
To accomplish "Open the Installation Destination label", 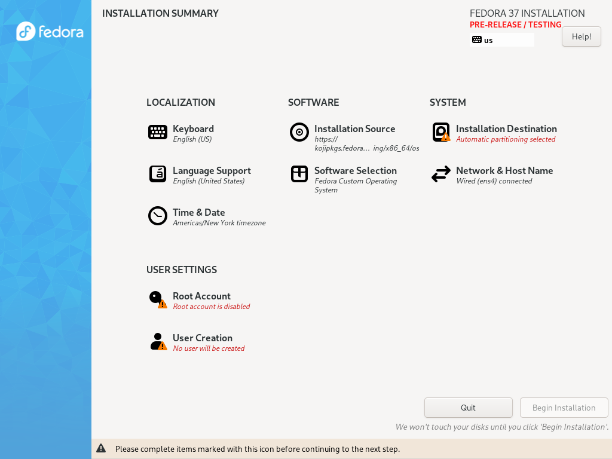I will (x=506, y=129).
